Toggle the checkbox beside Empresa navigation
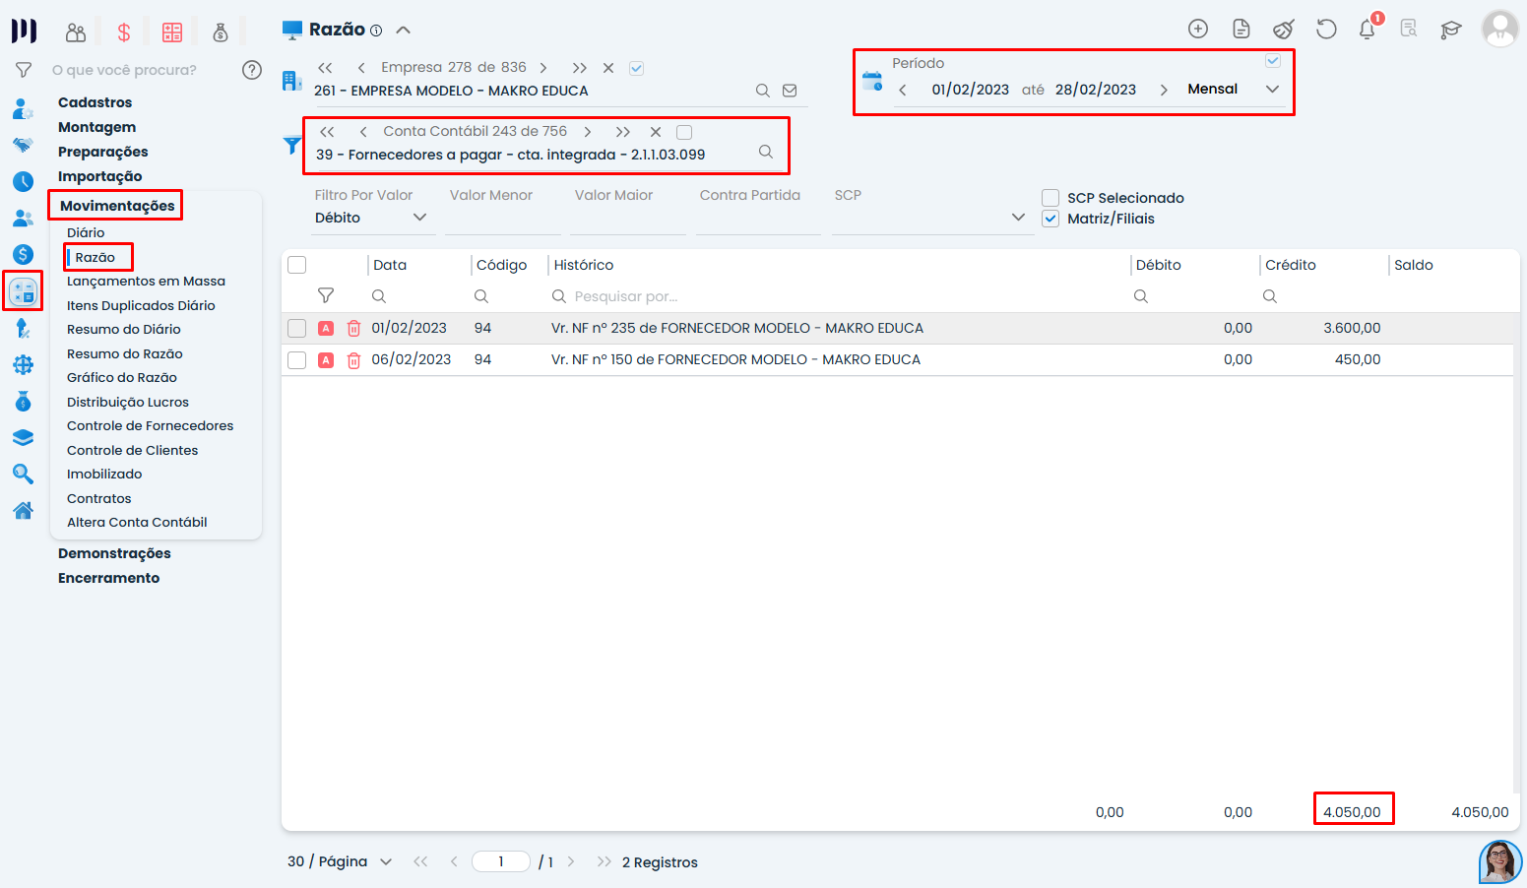This screenshot has height=888, width=1527. pyautogui.click(x=637, y=68)
